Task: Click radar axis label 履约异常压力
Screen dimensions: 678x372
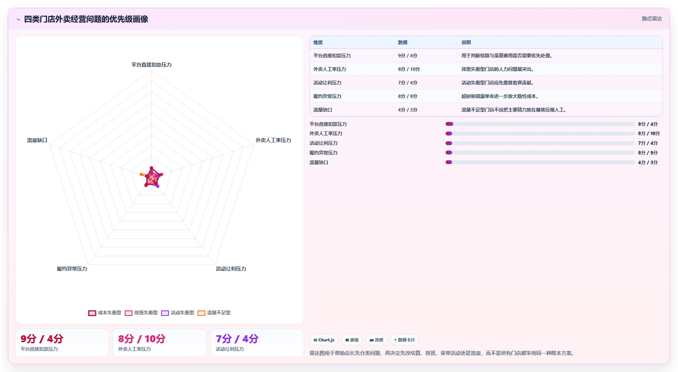Action: pyautogui.click(x=72, y=269)
